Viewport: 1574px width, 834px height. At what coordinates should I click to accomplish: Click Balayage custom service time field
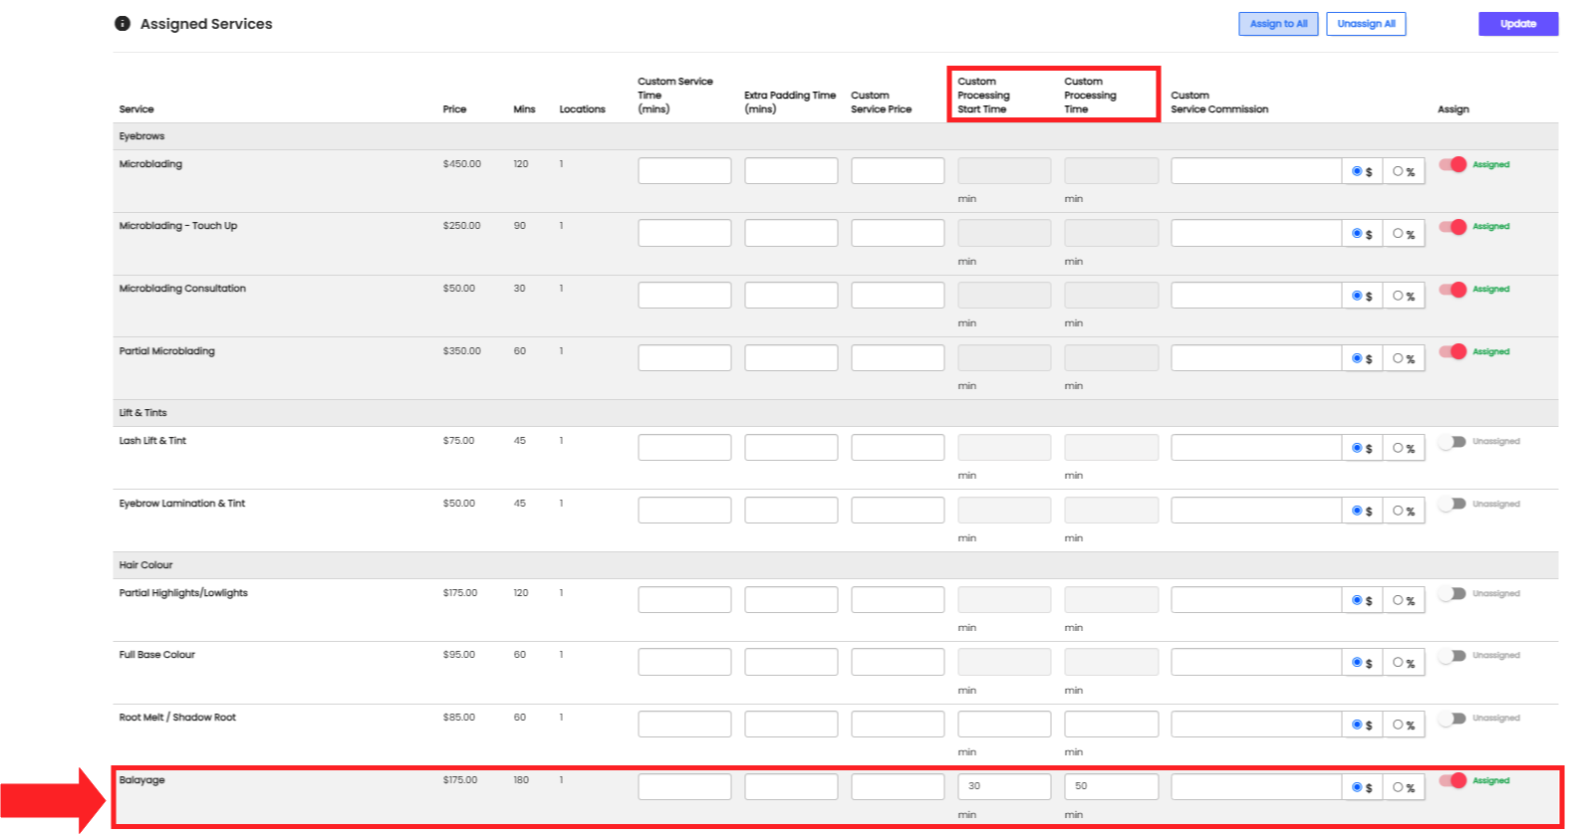(x=684, y=787)
